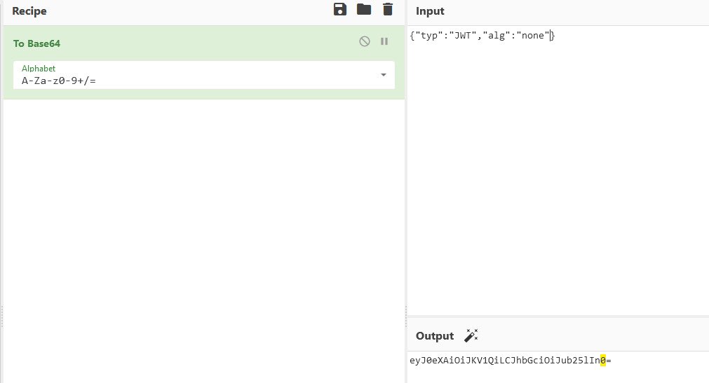This screenshot has height=383, width=709.
Task: Click into the Input JSON text
Action: [x=482, y=35]
